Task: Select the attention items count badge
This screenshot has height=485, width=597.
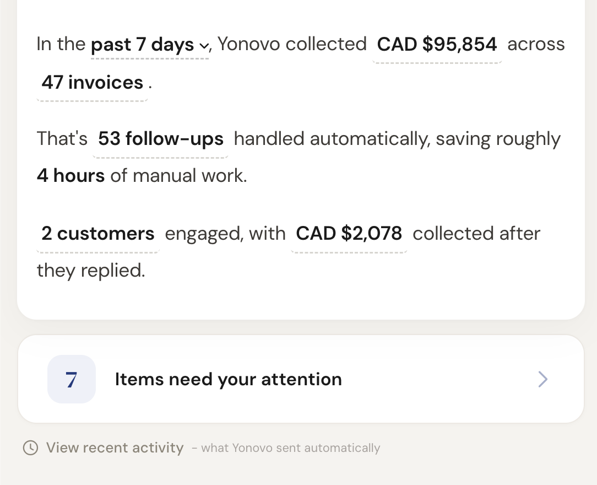Action: pyautogui.click(x=72, y=379)
